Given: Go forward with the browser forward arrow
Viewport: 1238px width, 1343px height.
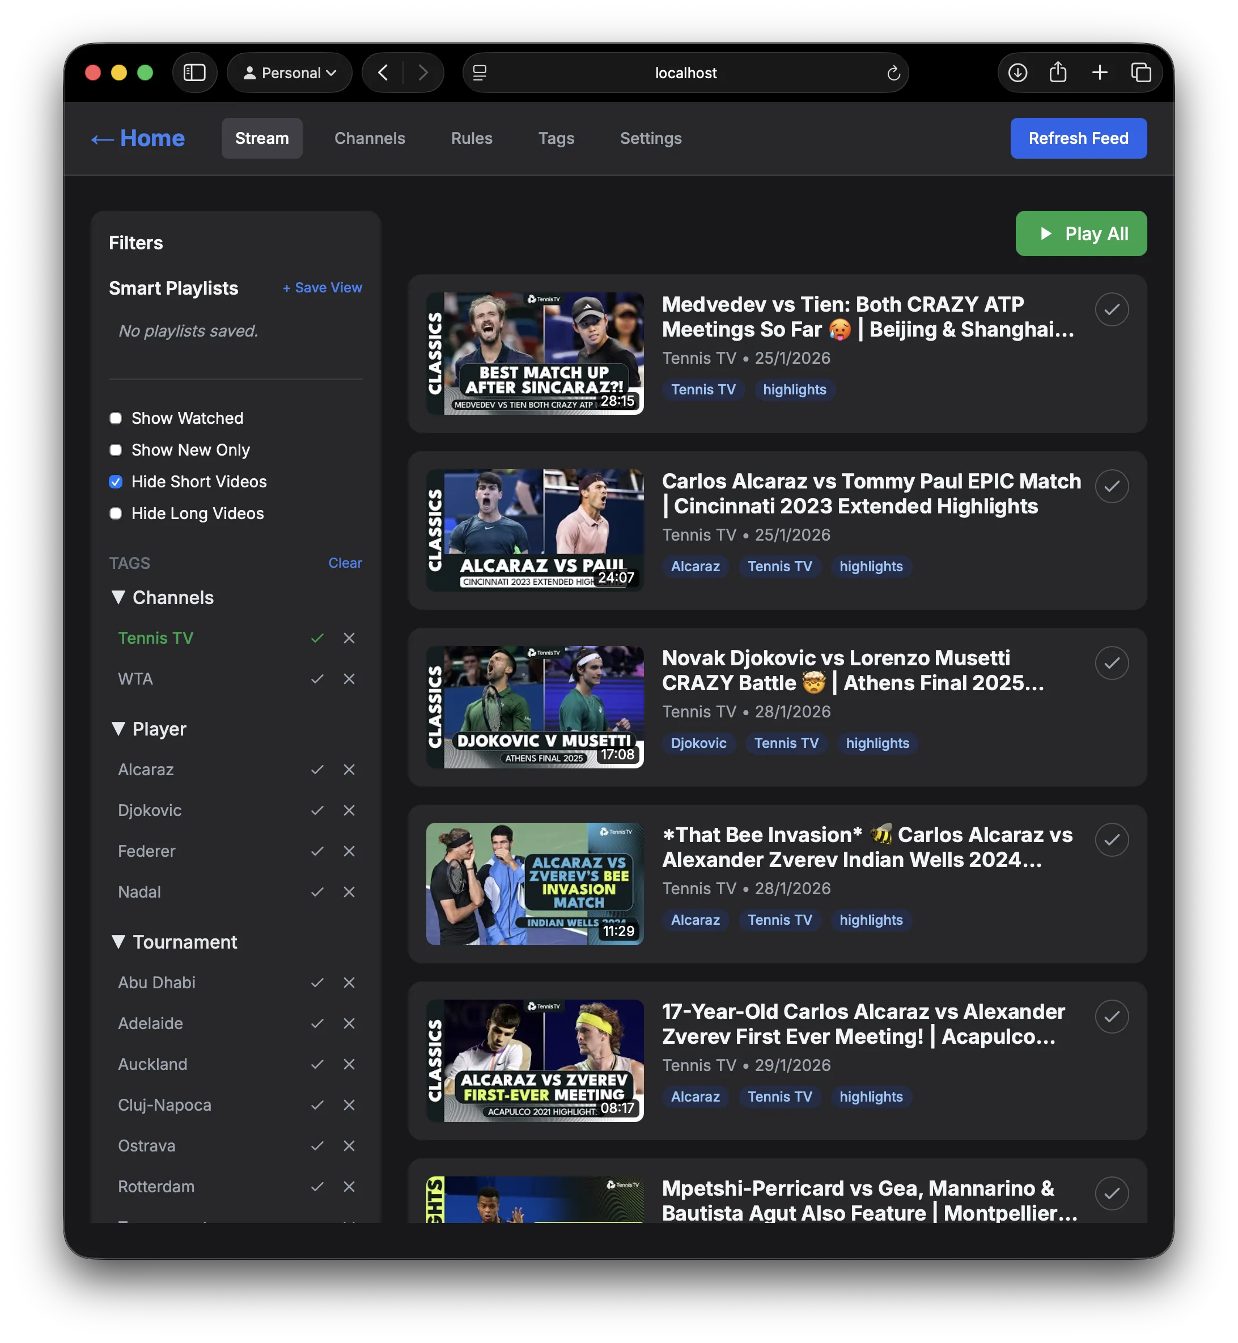Looking at the screenshot, I should coord(423,73).
